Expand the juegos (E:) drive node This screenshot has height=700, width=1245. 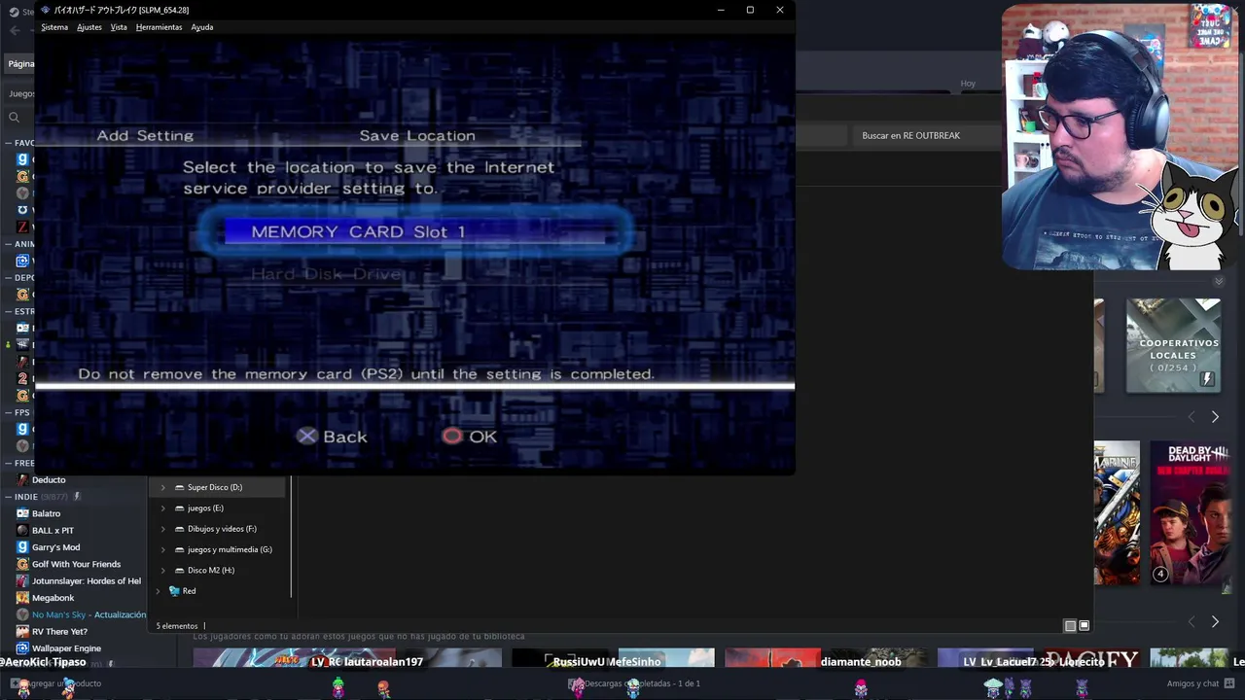[162, 507]
